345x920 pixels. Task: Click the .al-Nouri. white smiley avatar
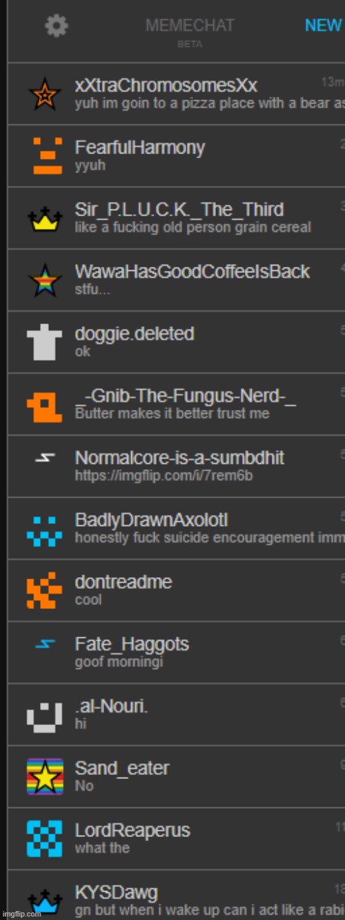point(44,715)
